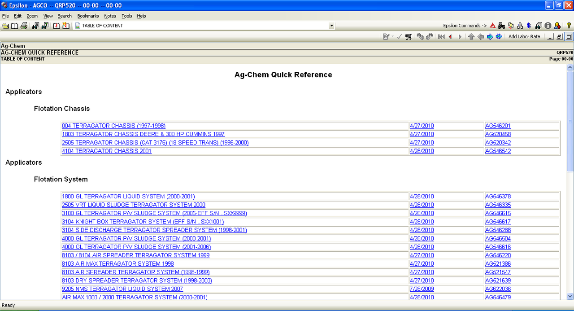Restore the inner document window
This screenshot has width=574, height=311.
[x=559, y=37]
